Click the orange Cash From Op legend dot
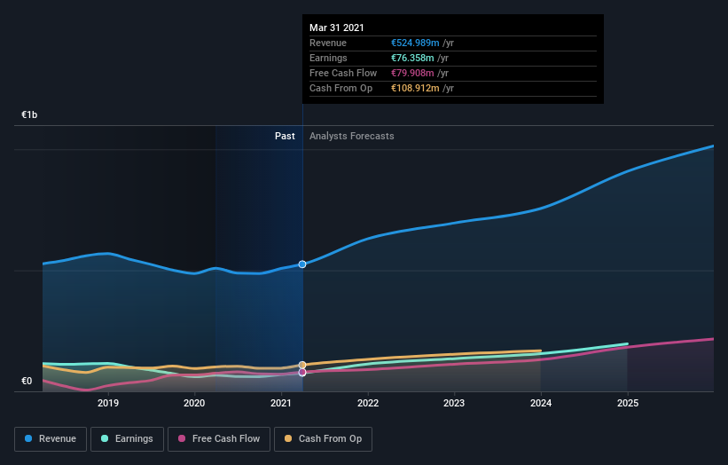The width and height of the screenshot is (728, 465). [288, 438]
